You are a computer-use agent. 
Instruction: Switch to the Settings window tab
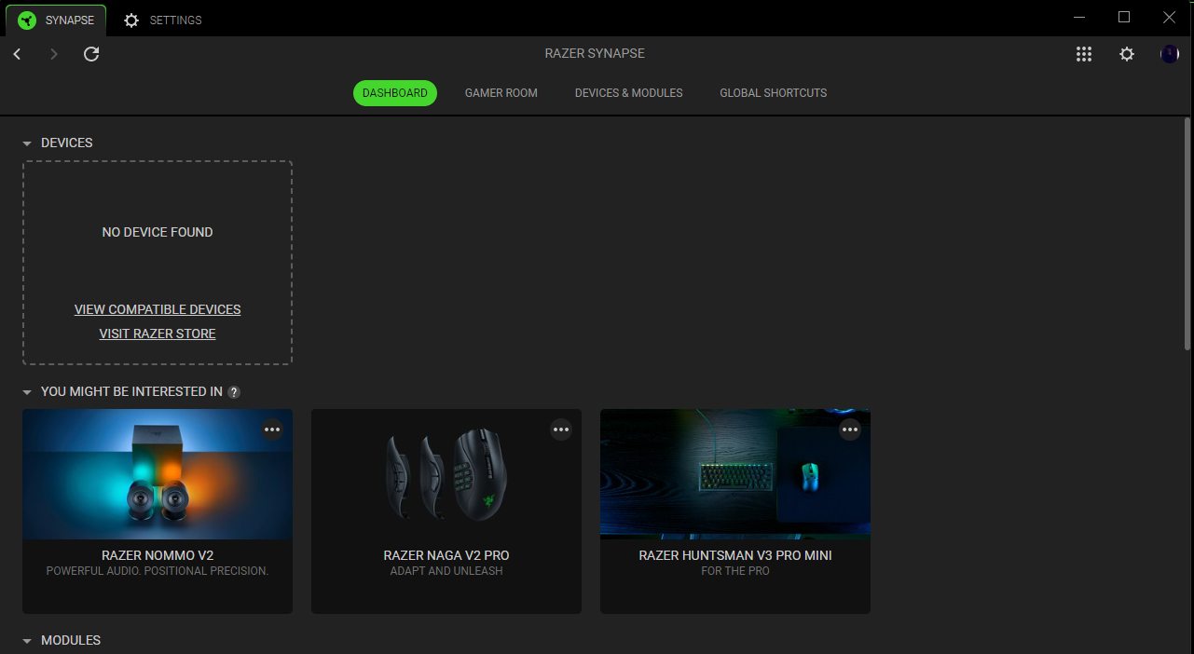pyautogui.click(x=163, y=20)
